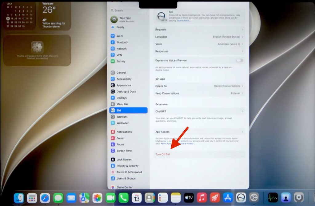Open Notifications settings
Image resolution: width=315 pixels, height=206 pixels.
pos(129,132)
